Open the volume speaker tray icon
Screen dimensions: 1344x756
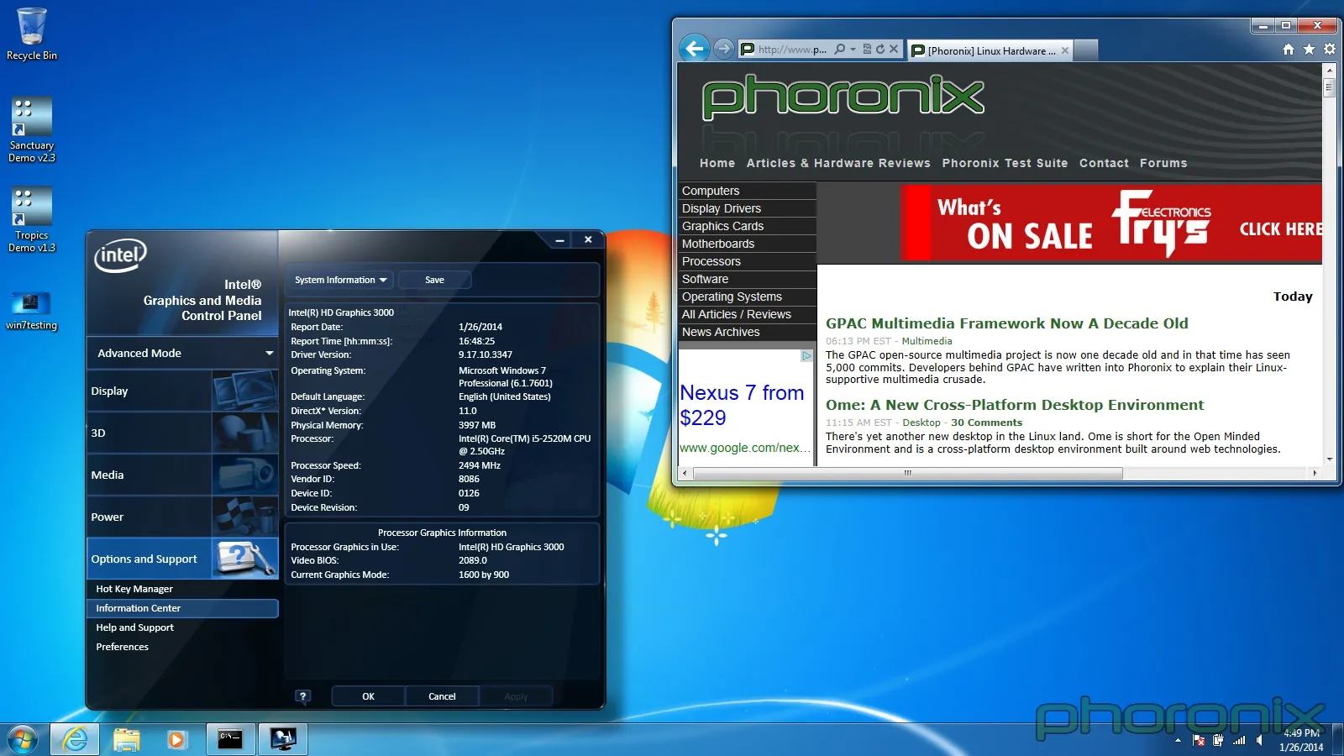click(1259, 741)
